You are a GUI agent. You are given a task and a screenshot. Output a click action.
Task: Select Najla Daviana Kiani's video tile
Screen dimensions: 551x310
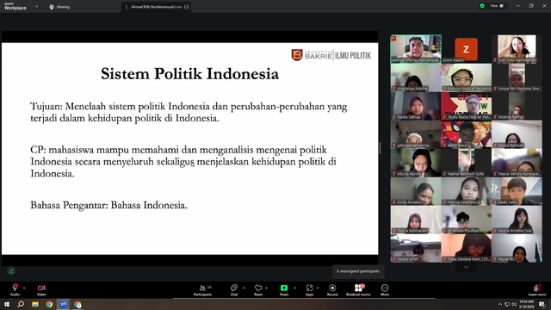pos(467,248)
